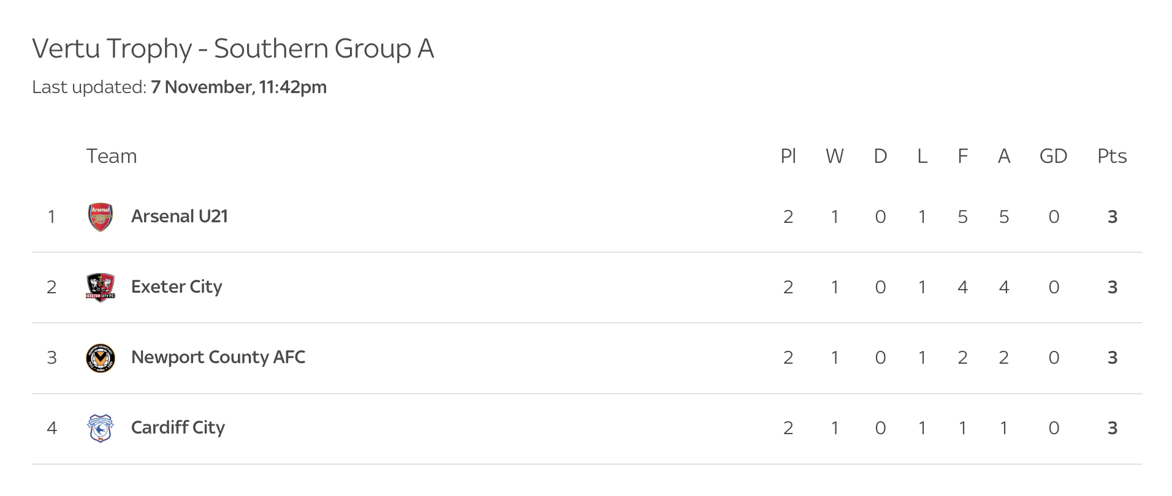Open the Exeter City team link
1172x496 pixels.
(177, 287)
